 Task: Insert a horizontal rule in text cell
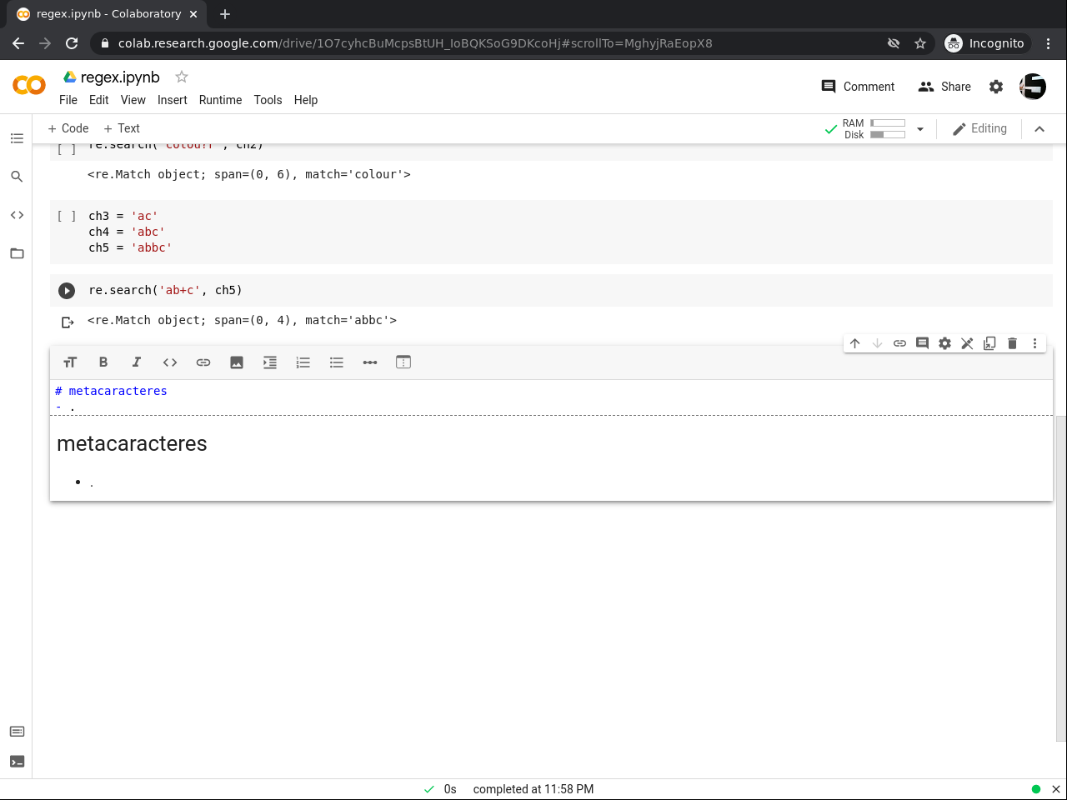click(370, 362)
